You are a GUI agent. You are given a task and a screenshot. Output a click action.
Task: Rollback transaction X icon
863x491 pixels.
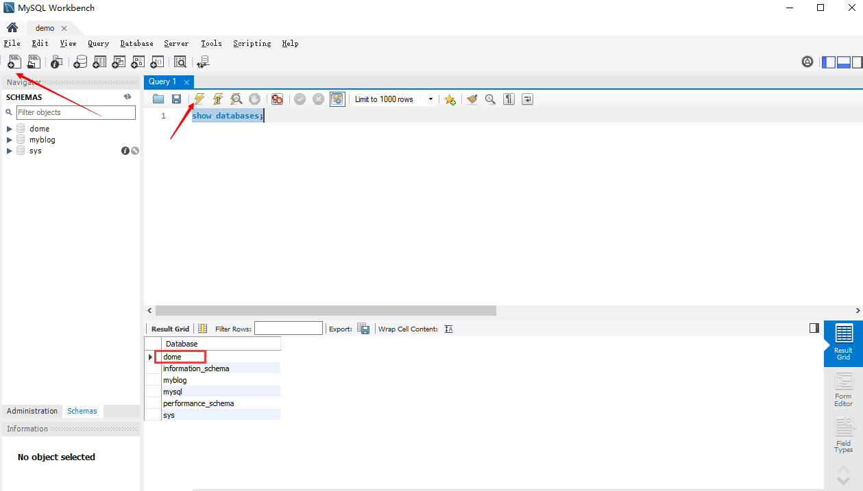[318, 99]
